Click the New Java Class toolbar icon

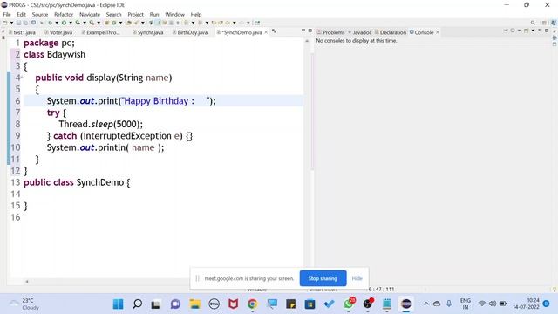click(x=114, y=23)
